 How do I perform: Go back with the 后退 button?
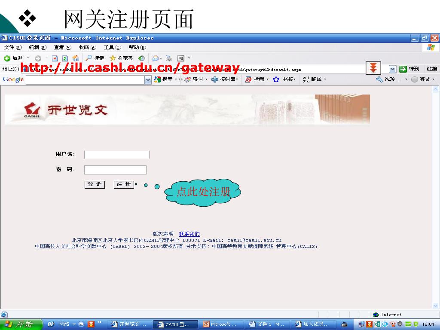(13, 58)
